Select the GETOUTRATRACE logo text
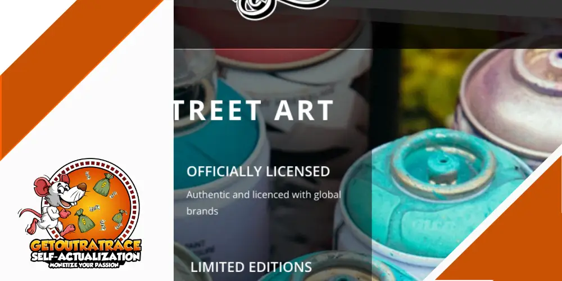Screen dimensions: 562x281 (x=85, y=246)
